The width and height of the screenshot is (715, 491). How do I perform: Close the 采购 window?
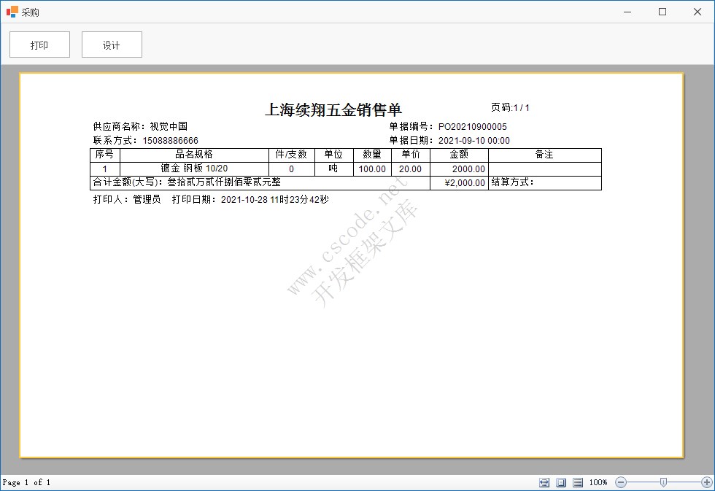coord(697,12)
